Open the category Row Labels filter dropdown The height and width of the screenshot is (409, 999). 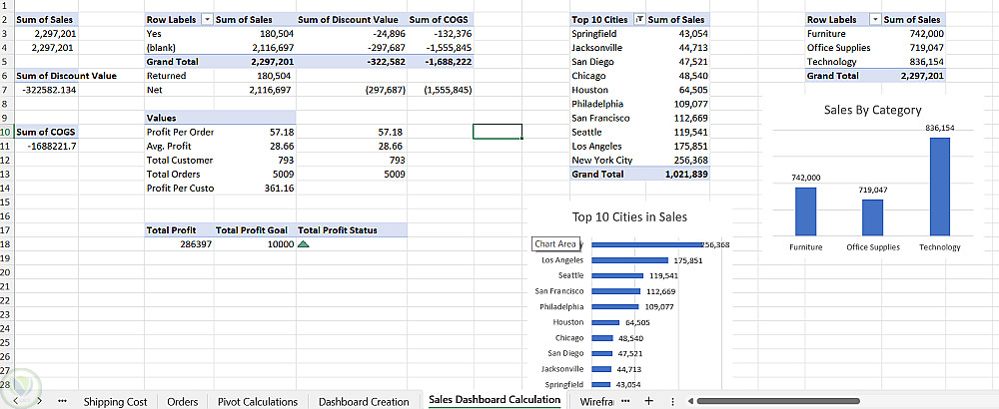click(x=875, y=20)
